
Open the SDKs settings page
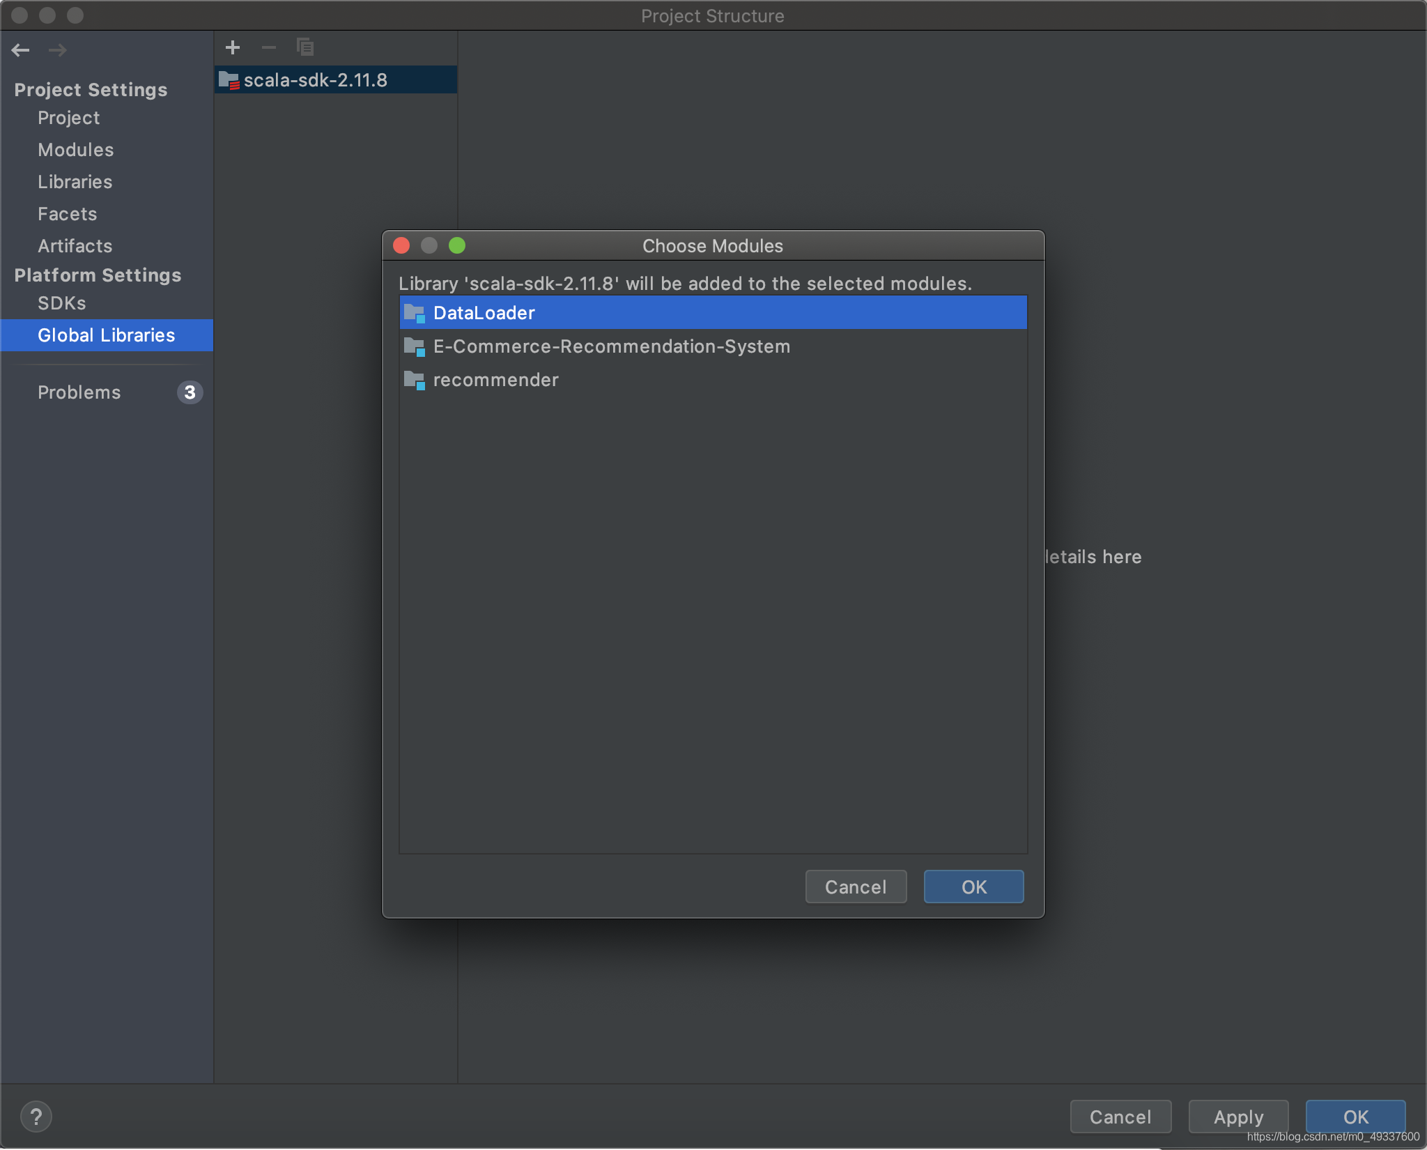pos(61,302)
